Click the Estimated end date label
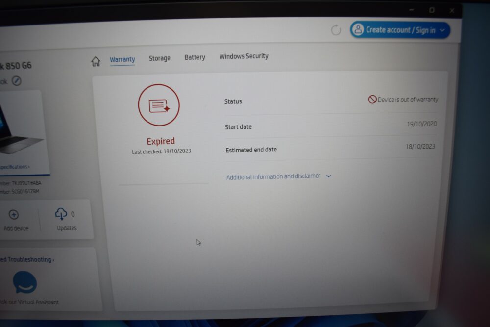490x327 pixels. [251, 150]
